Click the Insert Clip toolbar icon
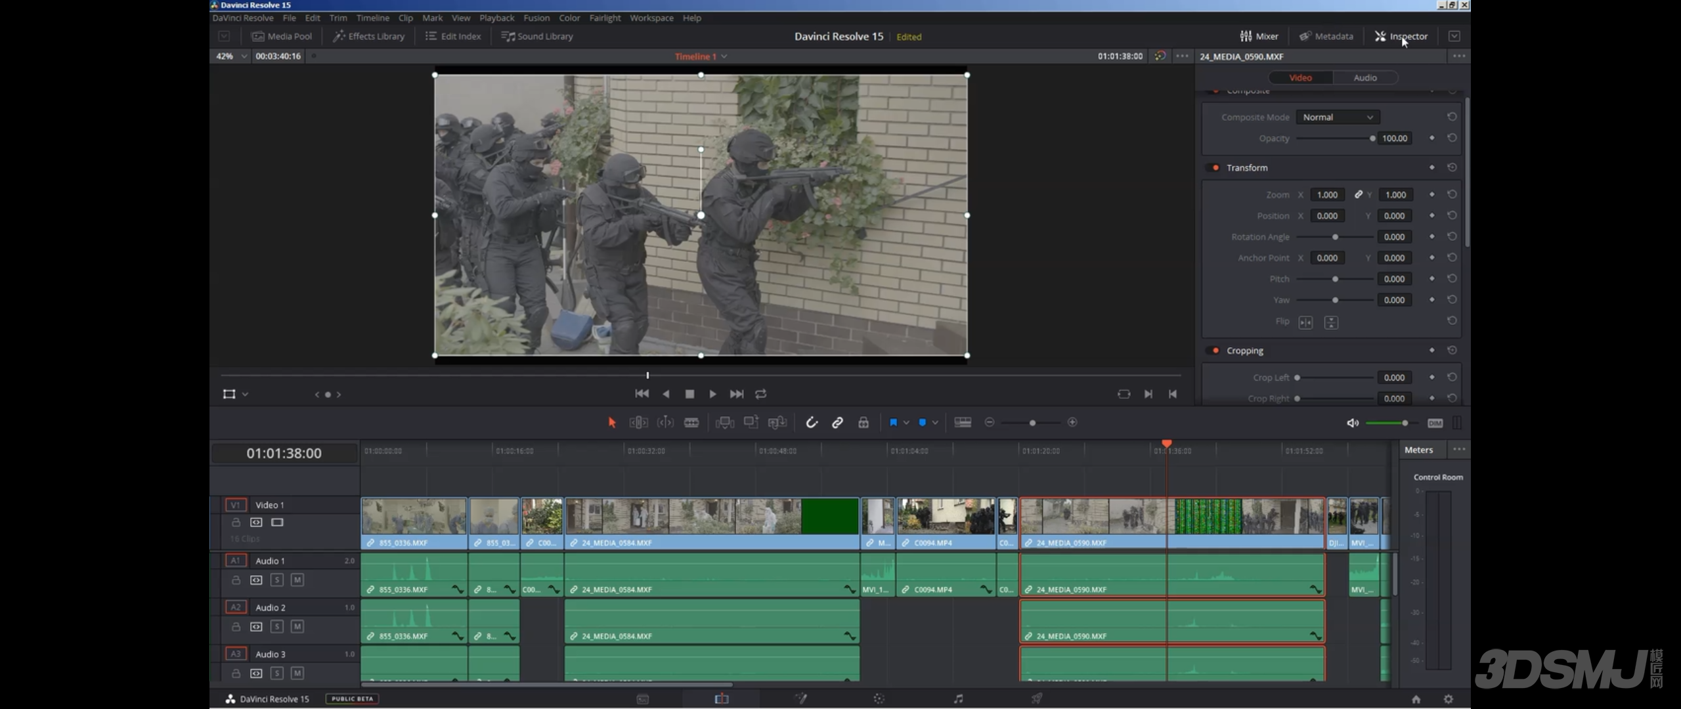 tap(724, 423)
